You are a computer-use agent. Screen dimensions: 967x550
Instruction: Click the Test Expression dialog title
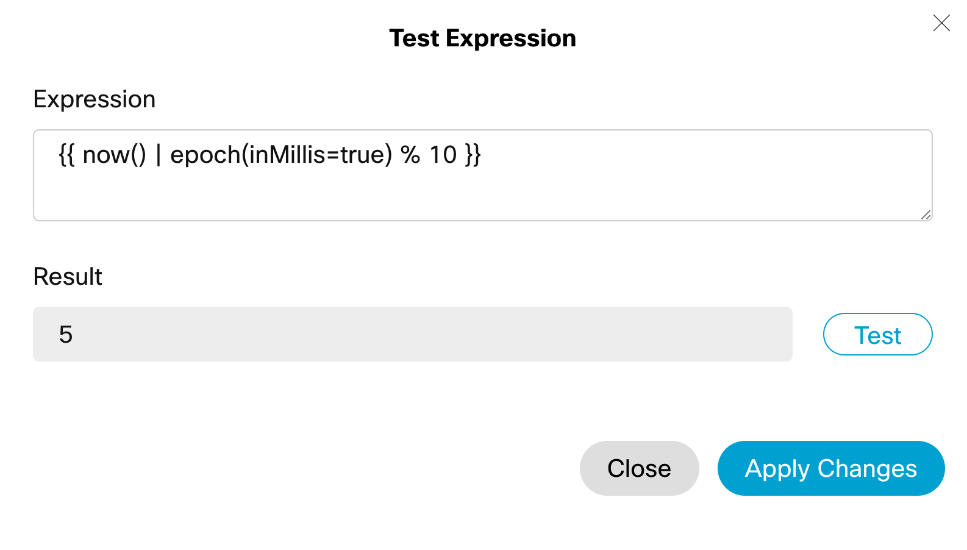482,38
